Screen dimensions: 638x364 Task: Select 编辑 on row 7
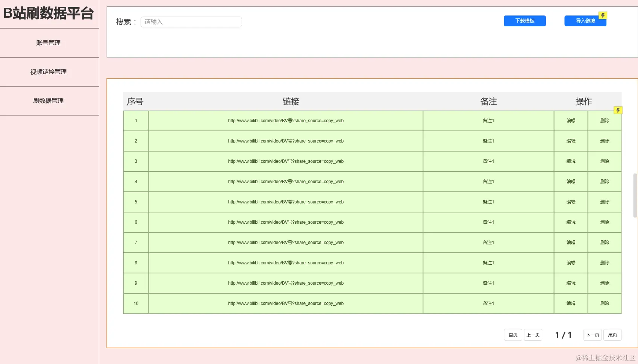pyautogui.click(x=571, y=243)
